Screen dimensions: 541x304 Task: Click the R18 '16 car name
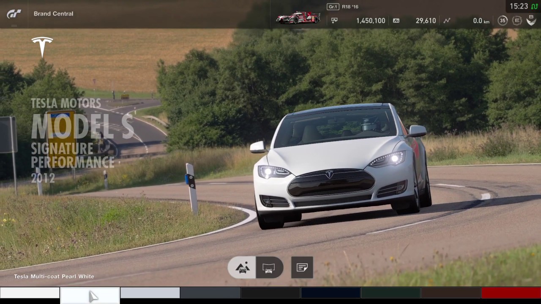(350, 7)
